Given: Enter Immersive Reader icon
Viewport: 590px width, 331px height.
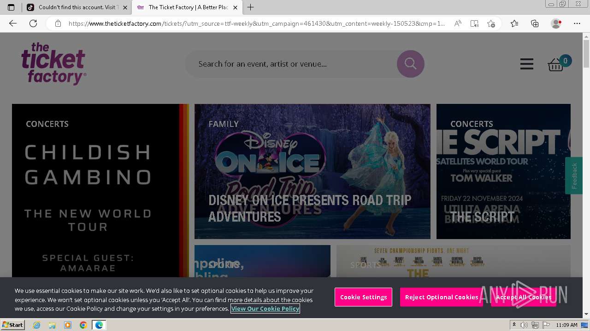Looking at the screenshot, I should pos(474,23).
